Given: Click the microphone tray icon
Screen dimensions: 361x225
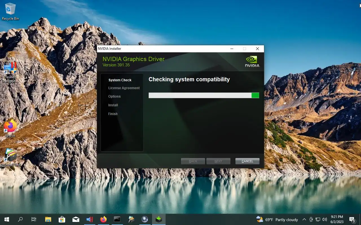Looking at the screenshot, I should [311, 220].
